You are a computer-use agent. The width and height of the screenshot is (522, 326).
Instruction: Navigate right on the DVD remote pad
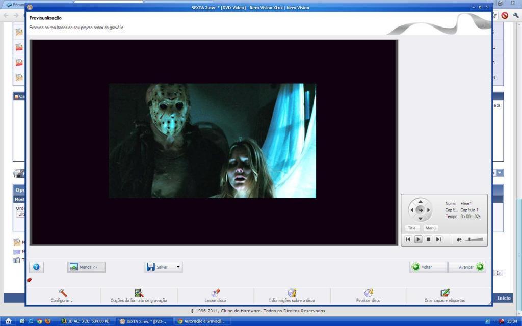[x=428, y=210]
